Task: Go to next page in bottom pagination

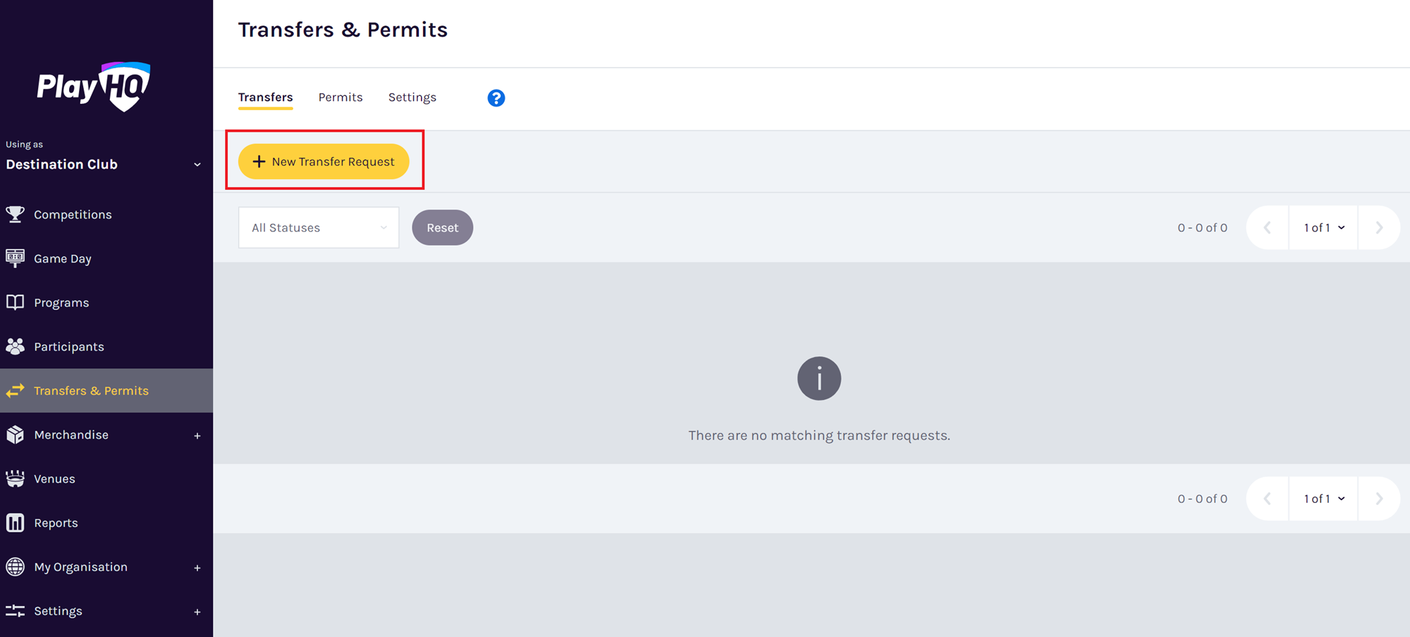Action: (x=1379, y=499)
